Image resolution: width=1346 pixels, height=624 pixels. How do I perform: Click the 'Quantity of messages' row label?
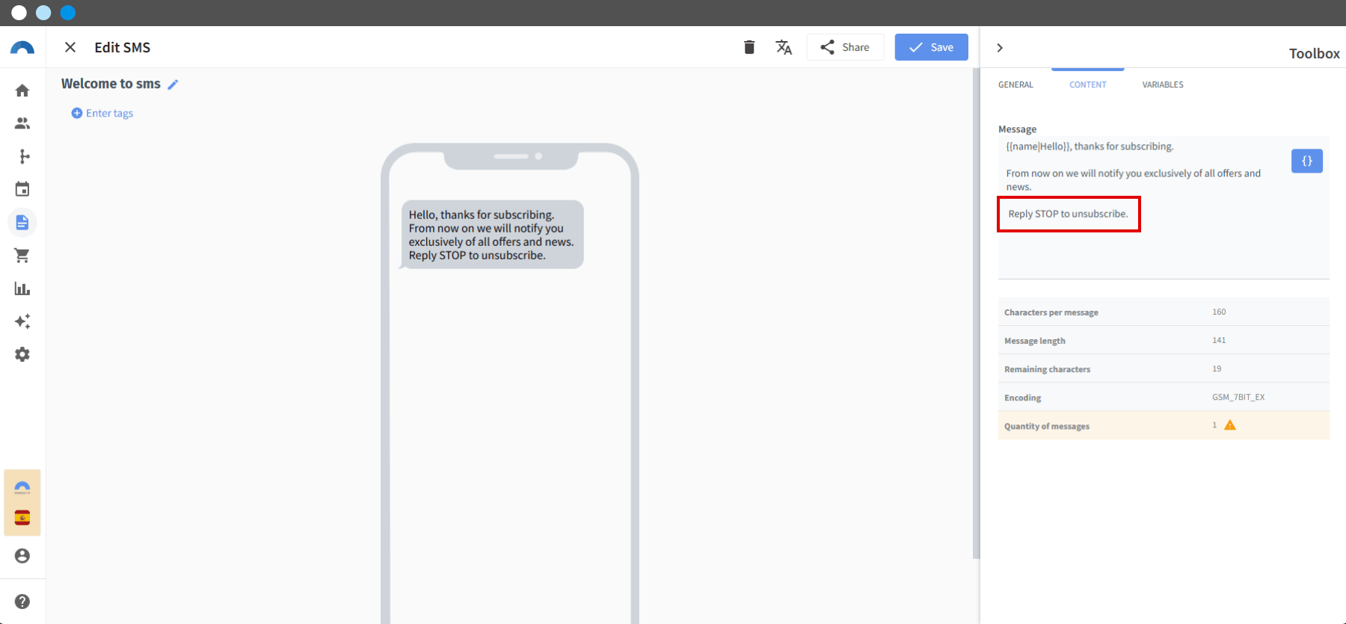[1047, 426]
